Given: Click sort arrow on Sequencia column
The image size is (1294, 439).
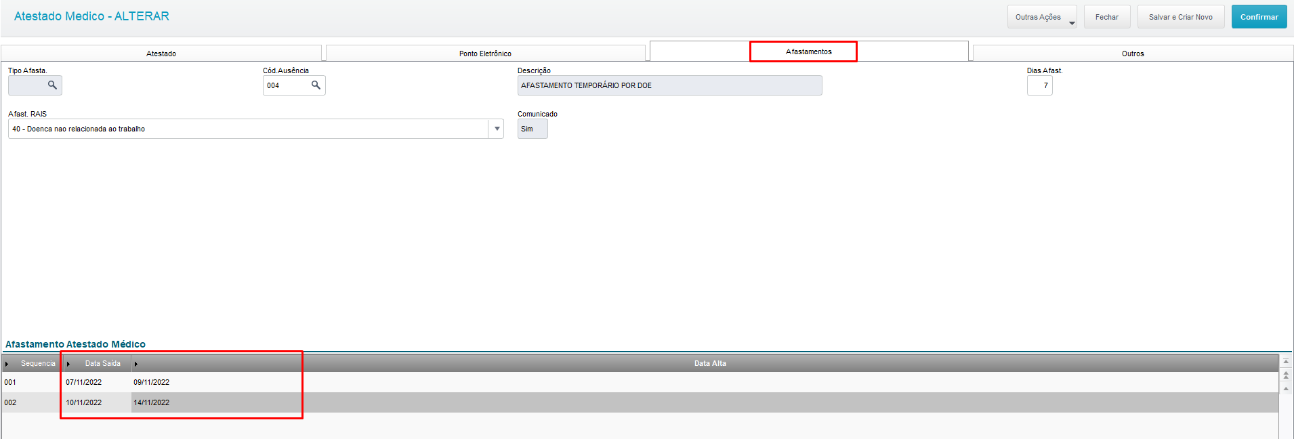Looking at the screenshot, I should pyautogui.click(x=7, y=364).
